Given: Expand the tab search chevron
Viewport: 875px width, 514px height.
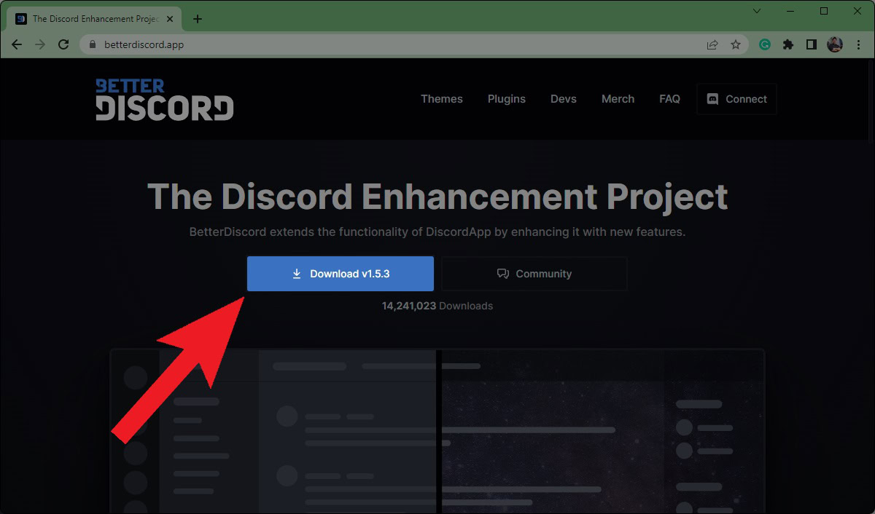Looking at the screenshot, I should [757, 11].
